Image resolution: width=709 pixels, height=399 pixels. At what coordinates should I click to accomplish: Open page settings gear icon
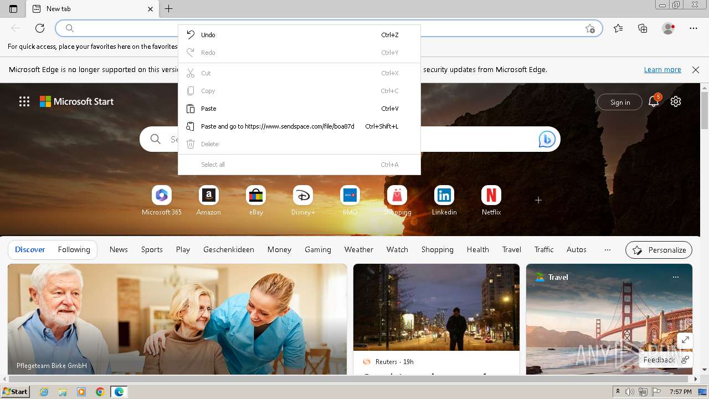click(676, 101)
